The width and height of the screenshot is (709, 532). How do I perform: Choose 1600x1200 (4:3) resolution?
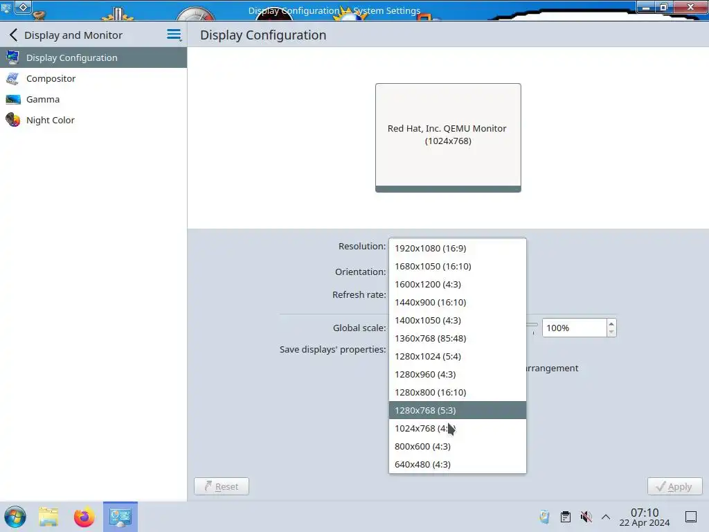tap(457, 284)
